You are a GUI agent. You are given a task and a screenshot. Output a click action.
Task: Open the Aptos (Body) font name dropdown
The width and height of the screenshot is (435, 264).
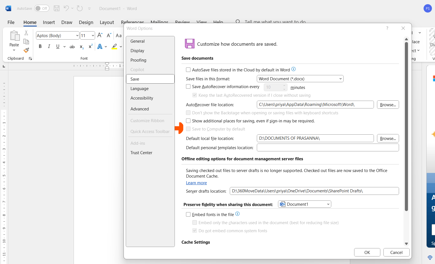click(x=77, y=35)
